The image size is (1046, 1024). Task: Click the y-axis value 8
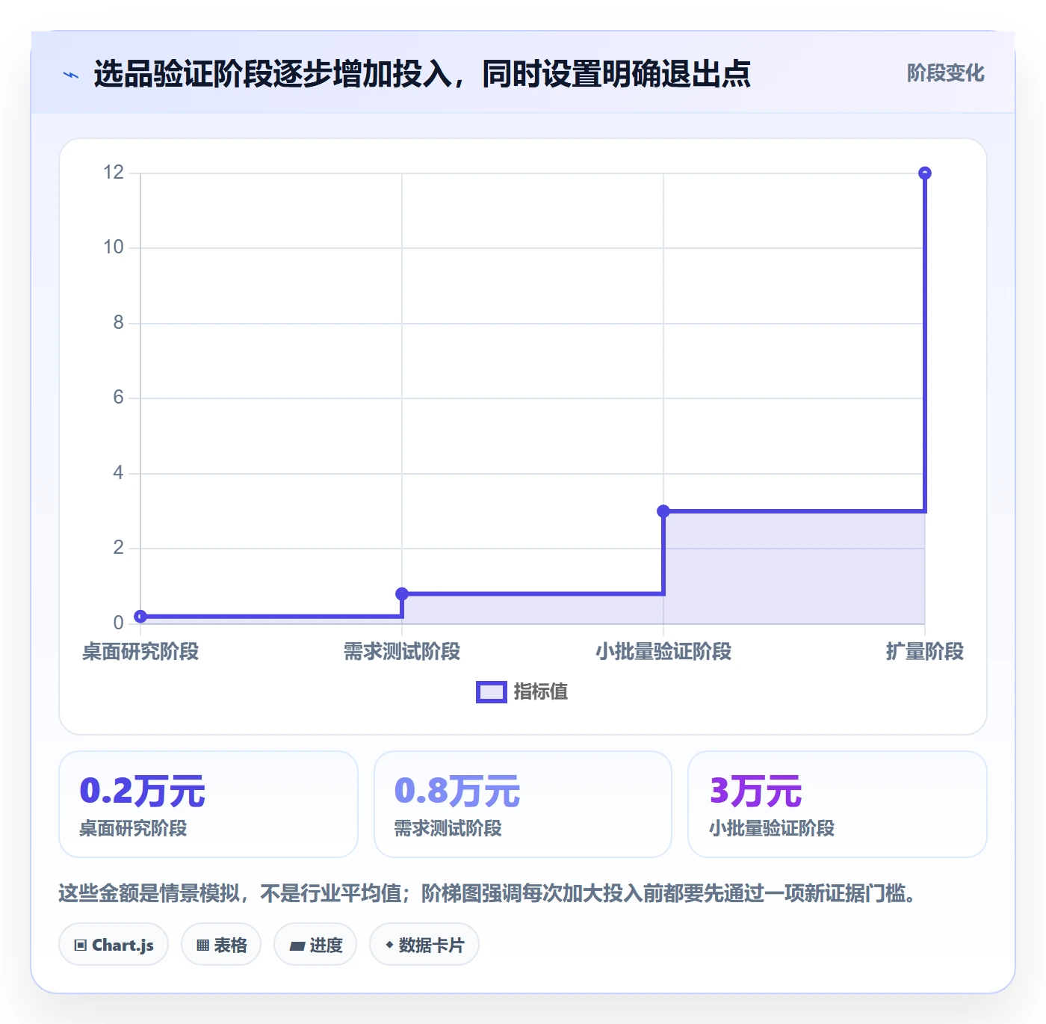[118, 323]
